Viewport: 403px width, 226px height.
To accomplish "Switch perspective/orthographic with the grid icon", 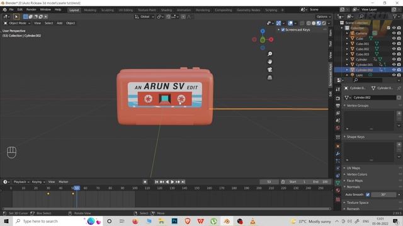I will (x=270, y=78).
